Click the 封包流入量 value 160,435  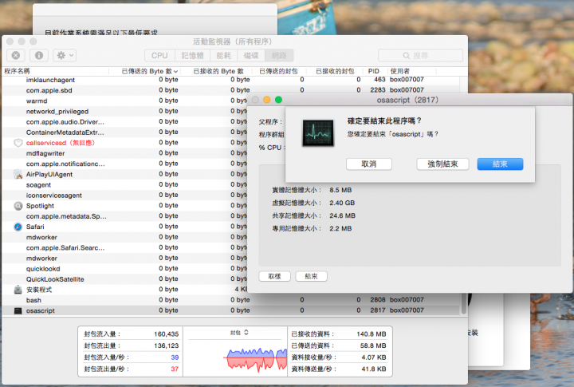pos(166,334)
